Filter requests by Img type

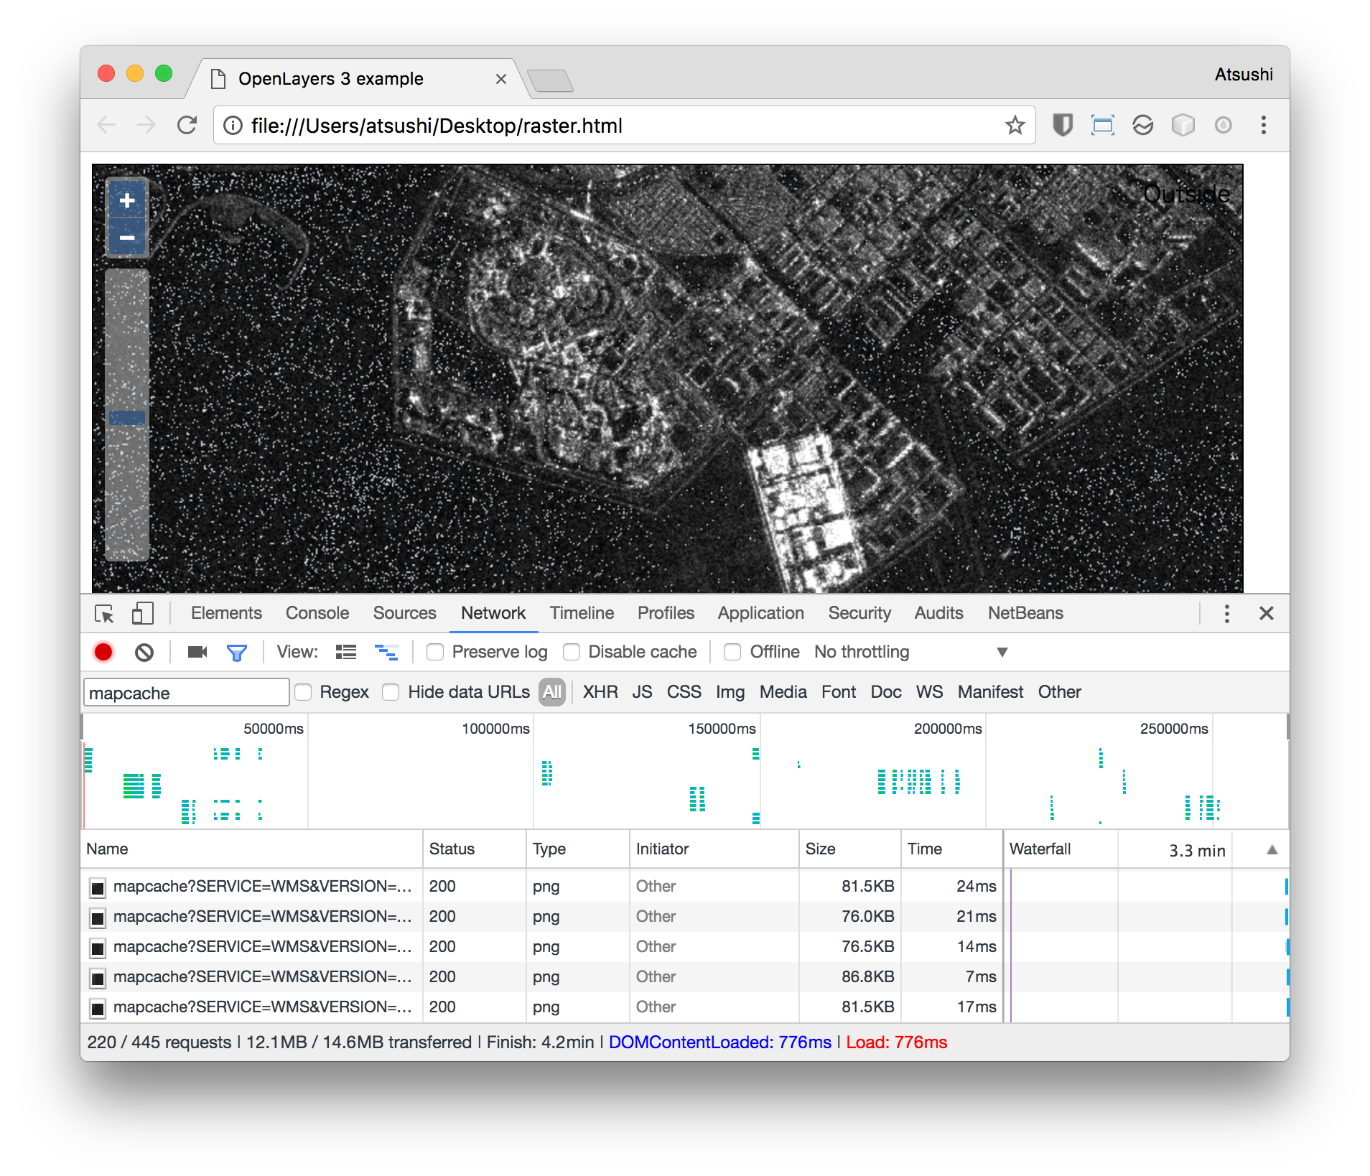(730, 692)
